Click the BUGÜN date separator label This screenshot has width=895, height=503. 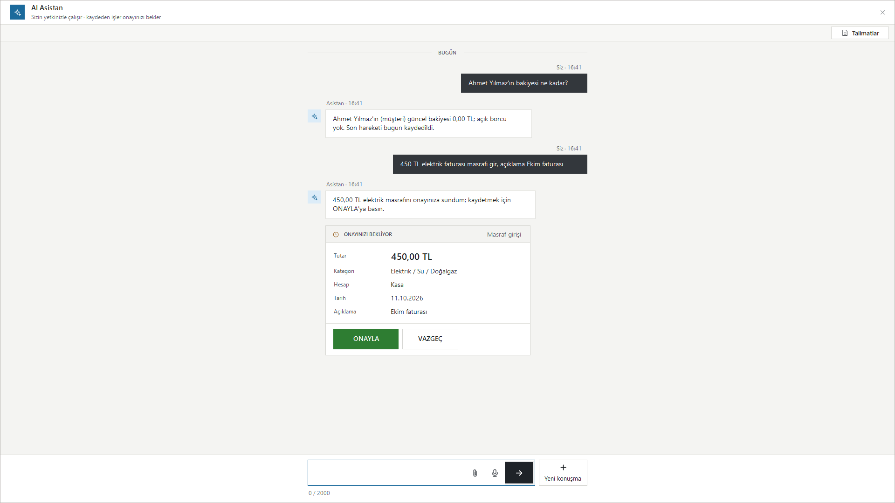pyautogui.click(x=447, y=53)
